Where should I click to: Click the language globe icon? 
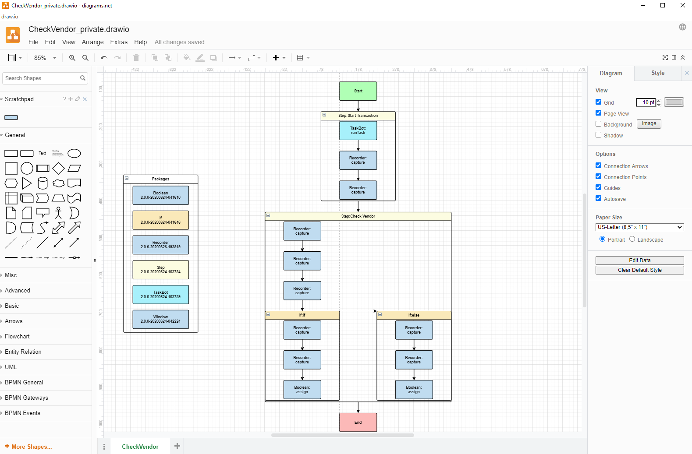682,27
